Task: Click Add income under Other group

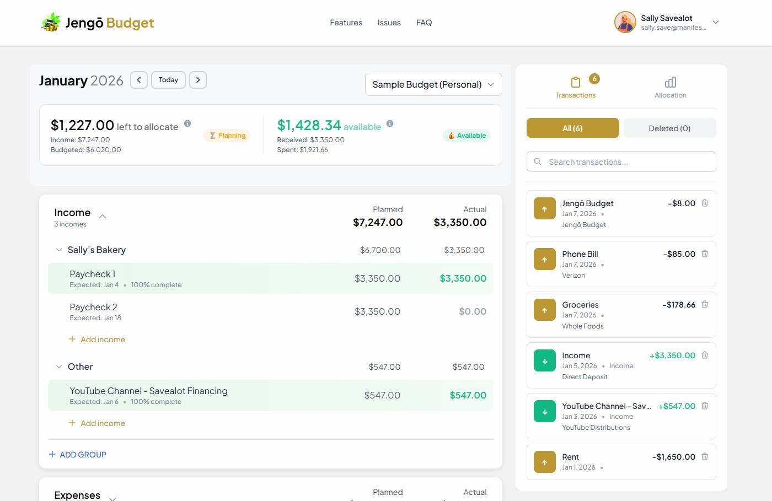Action: point(97,423)
